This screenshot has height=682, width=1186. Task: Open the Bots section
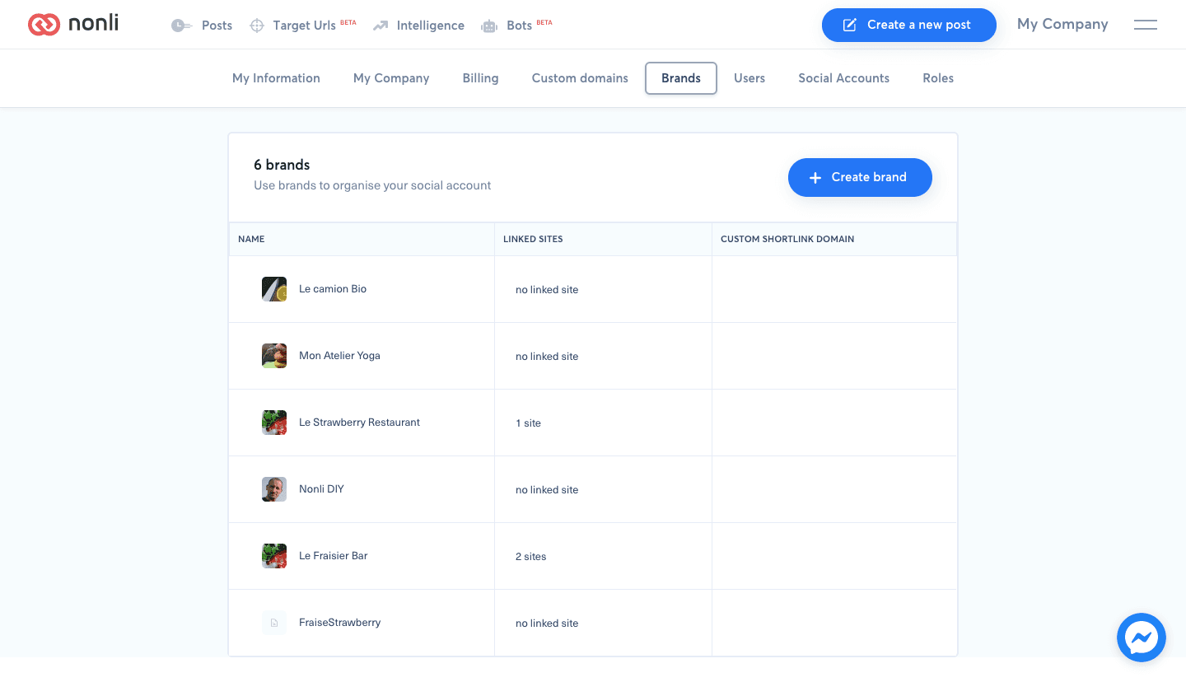coord(519,26)
